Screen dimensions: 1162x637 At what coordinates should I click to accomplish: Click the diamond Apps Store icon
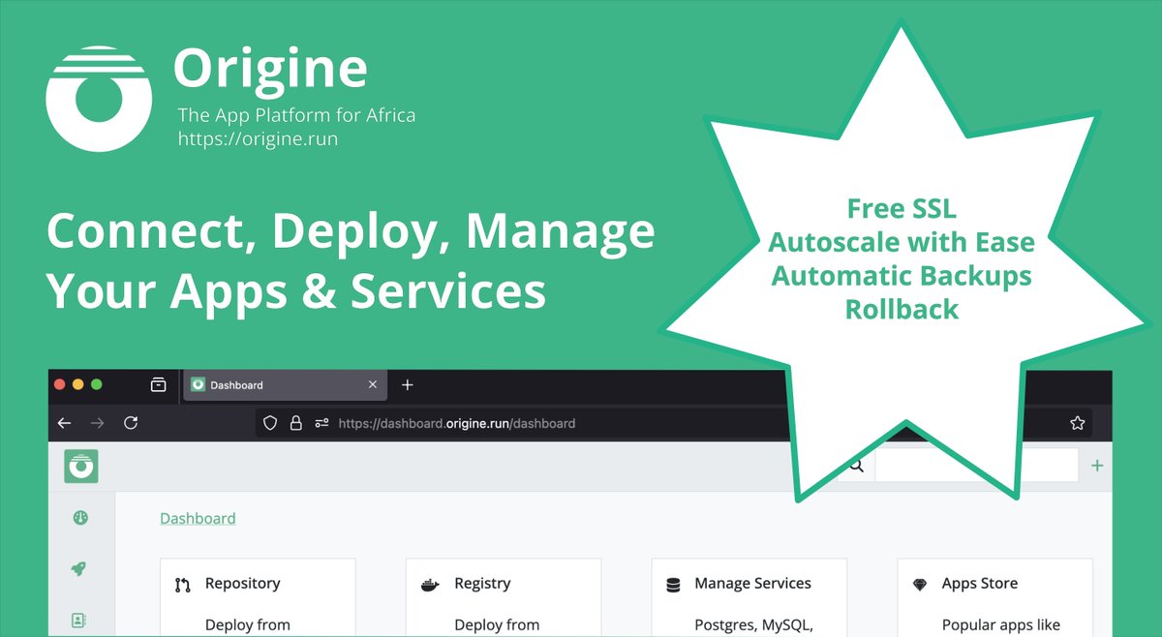(x=920, y=585)
